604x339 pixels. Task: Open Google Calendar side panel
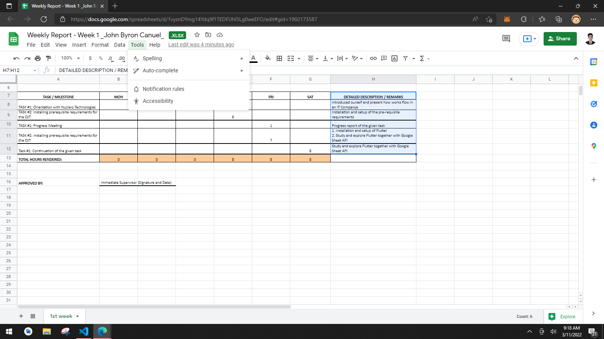click(x=594, y=62)
